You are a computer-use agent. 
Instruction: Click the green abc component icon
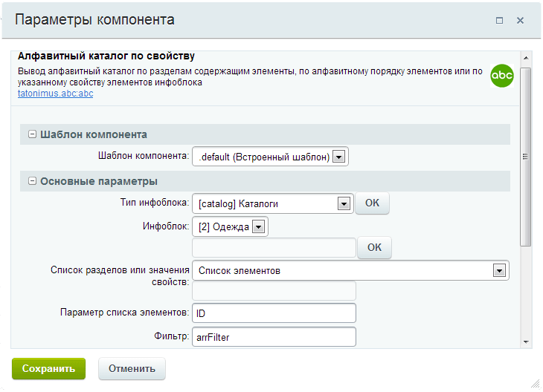[503, 76]
